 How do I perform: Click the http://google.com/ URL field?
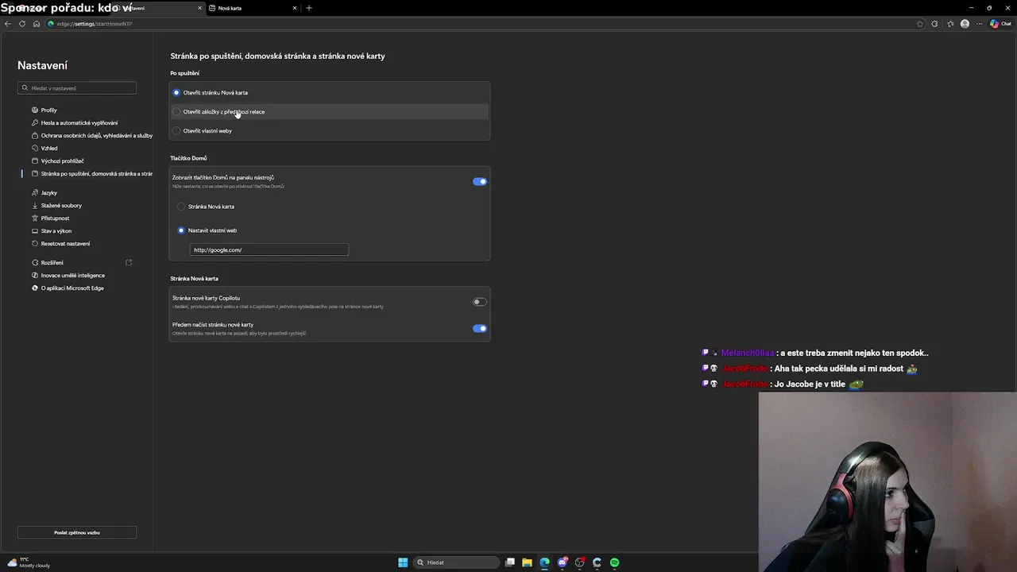click(269, 249)
